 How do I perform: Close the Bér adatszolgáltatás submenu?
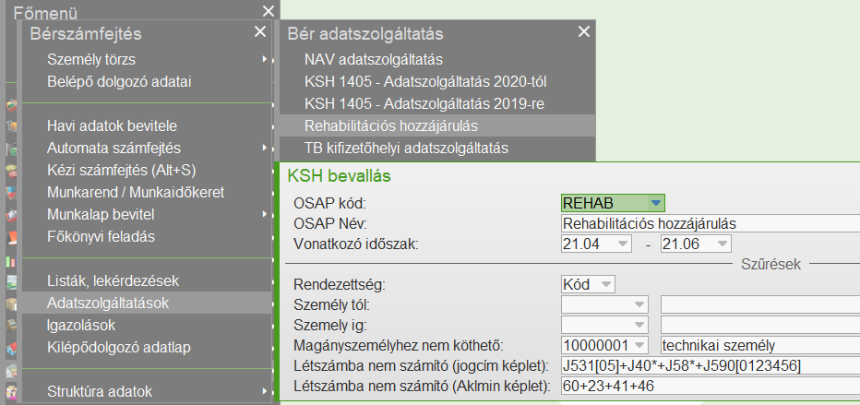pos(584,31)
